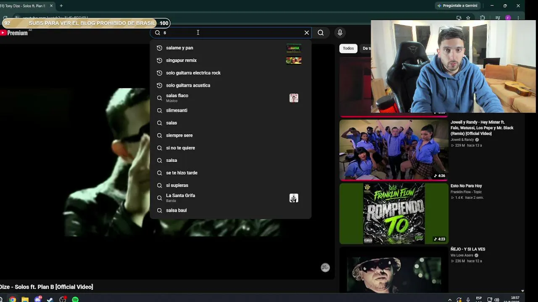Select the "slimesanti" suggestion
Image resolution: width=538 pixels, height=302 pixels.
coord(230,110)
